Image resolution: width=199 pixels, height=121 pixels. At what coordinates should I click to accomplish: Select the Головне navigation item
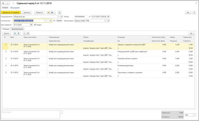point(5,7)
